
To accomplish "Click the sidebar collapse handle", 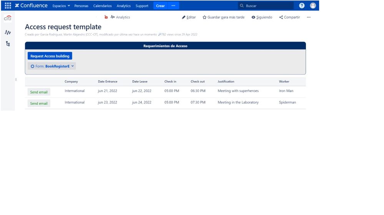I will tap(16, 80).
